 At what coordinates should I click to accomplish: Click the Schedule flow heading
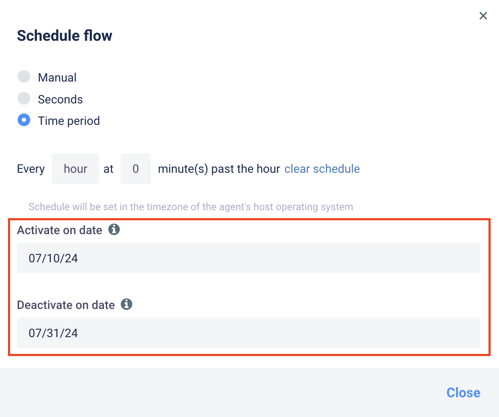(x=65, y=36)
